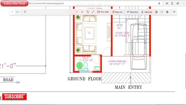This screenshot has height=105, width=186.
Task: Zoom out with the minus icon
Action: [x=77, y=12]
